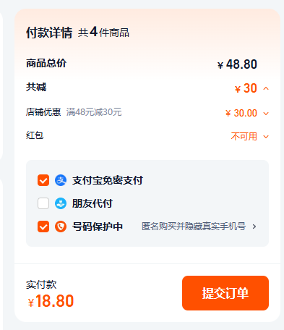
Task: Click the ¥30 total discount amount
Action: [246, 88]
